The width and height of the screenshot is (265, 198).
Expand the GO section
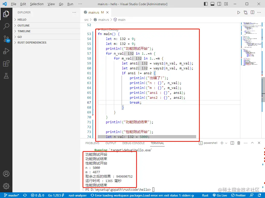pyautogui.click(x=46, y=37)
